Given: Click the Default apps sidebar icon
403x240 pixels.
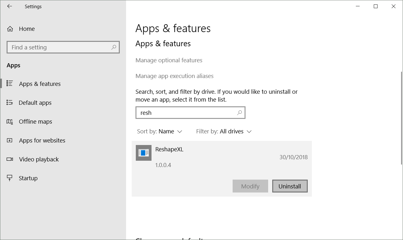Looking at the screenshot, I should (10, 103).
